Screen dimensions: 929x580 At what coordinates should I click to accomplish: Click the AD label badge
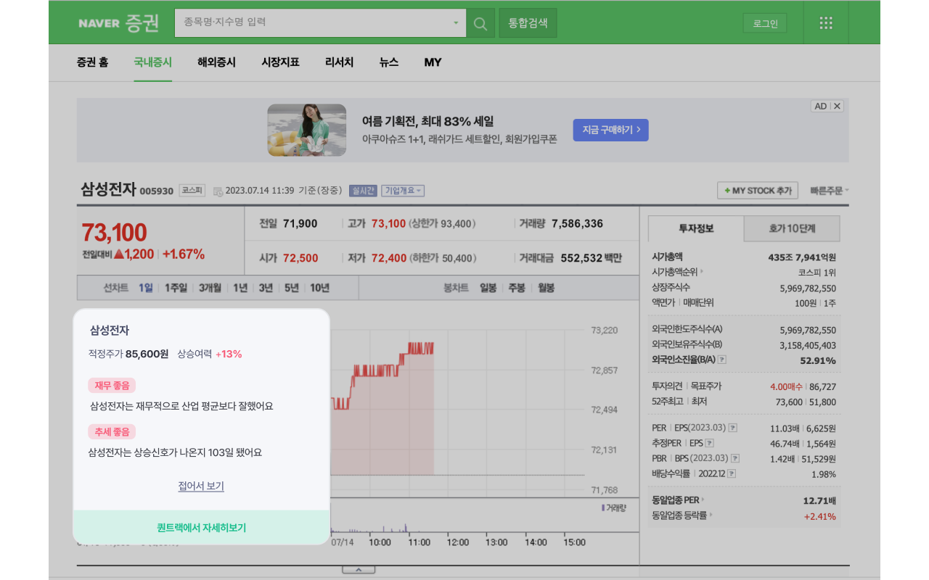coord(821,106)
